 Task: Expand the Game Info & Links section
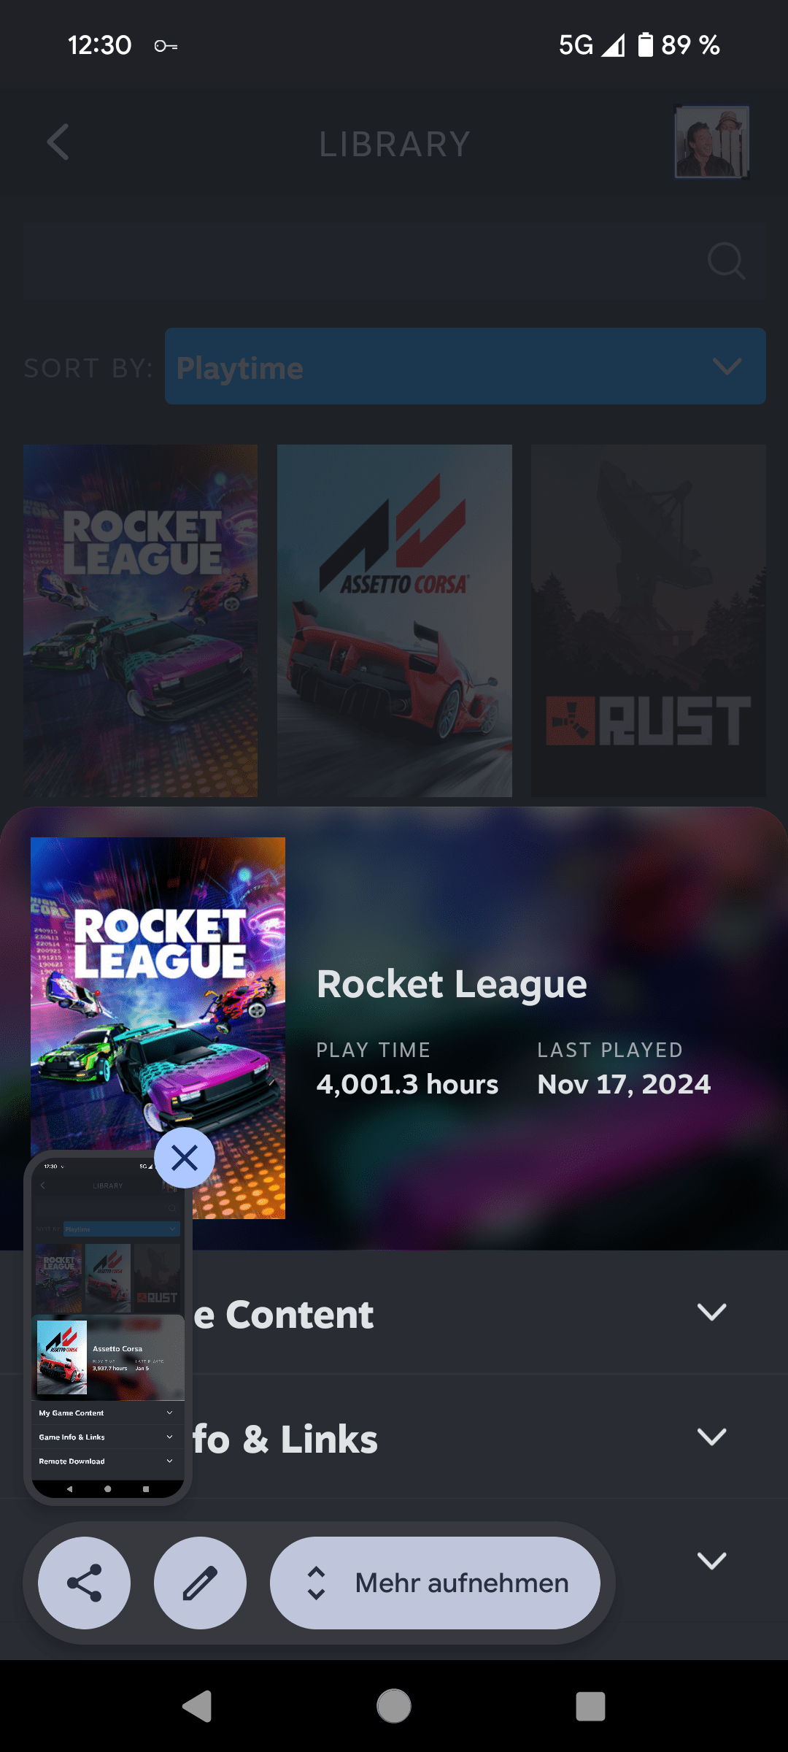712,1437
